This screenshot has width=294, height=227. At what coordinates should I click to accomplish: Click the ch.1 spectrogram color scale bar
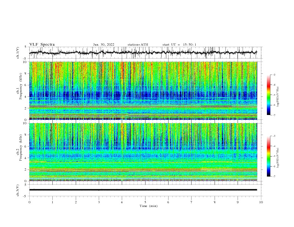click(x=268, y=95)
